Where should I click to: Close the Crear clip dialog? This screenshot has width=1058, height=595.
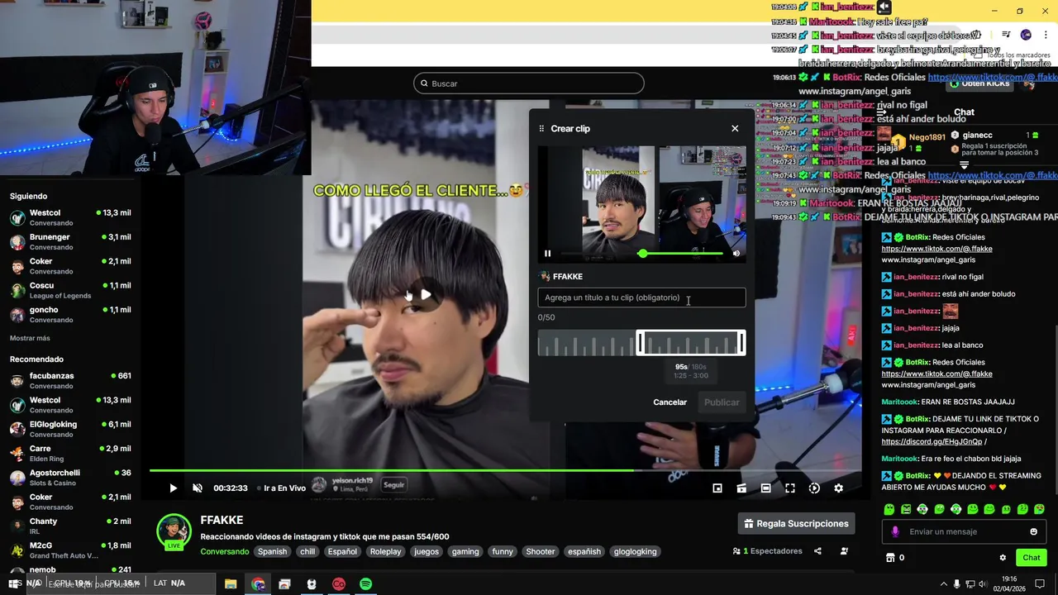(x=735, y=128)
